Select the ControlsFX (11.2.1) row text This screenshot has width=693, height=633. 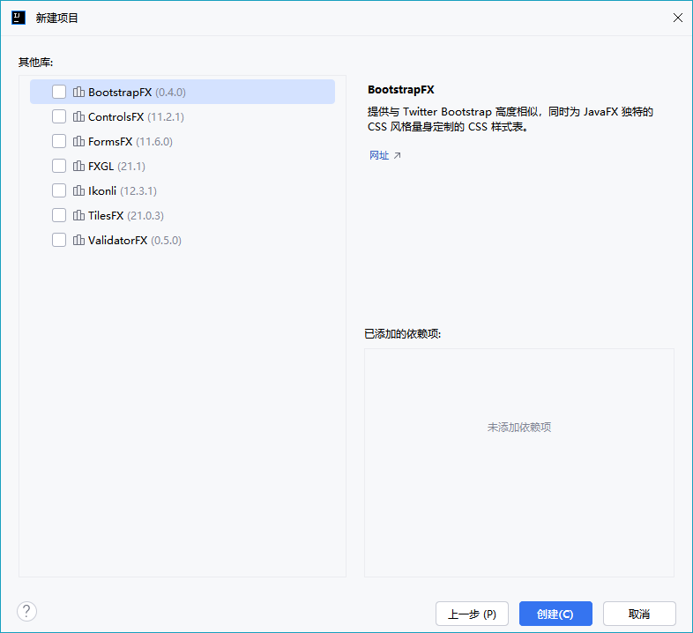pos(136,116)
